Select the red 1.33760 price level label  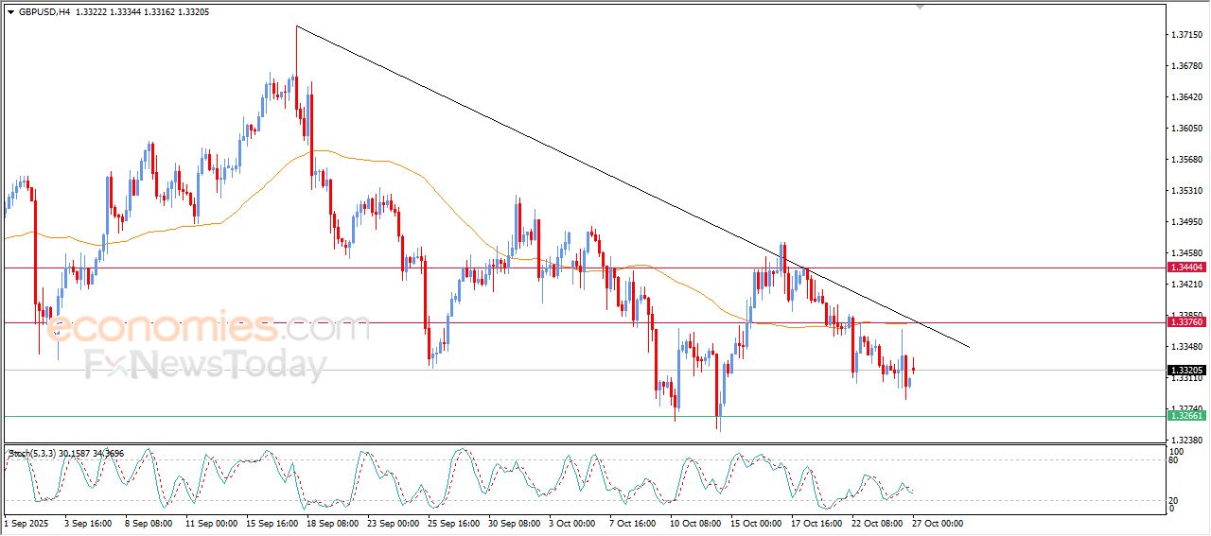(1186, 322)
